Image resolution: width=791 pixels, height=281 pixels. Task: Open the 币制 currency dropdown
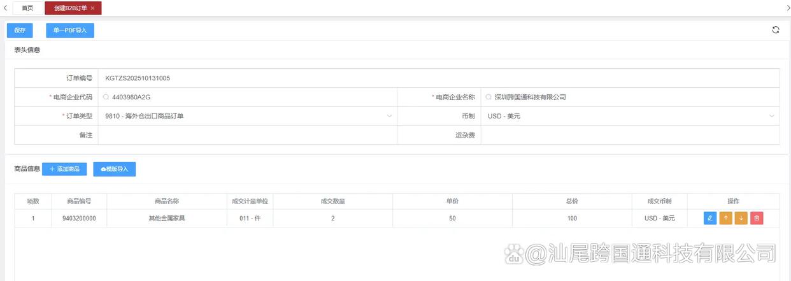click(x=772, y=116)
